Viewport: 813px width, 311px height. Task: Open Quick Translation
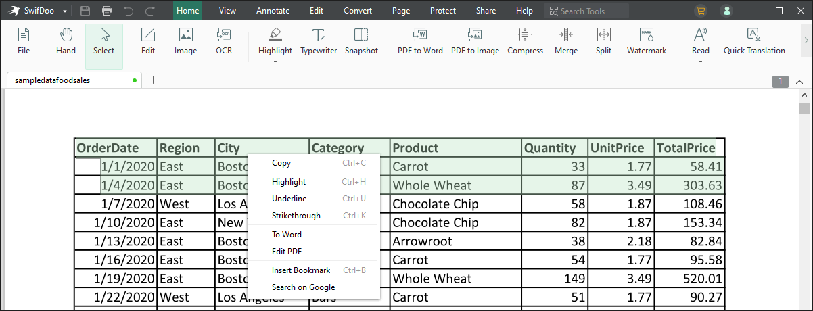[754, 42]
